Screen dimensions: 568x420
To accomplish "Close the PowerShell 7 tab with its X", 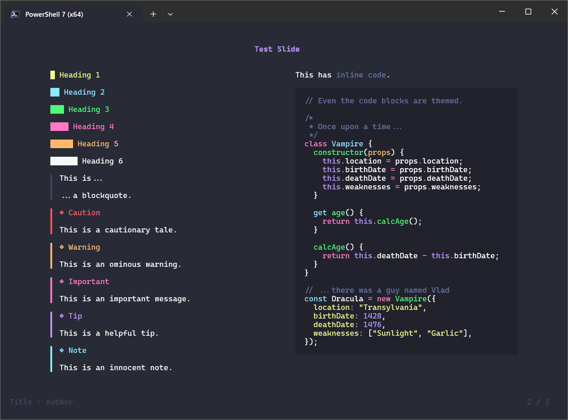I will pyautogui.click(x=129, y=14).
